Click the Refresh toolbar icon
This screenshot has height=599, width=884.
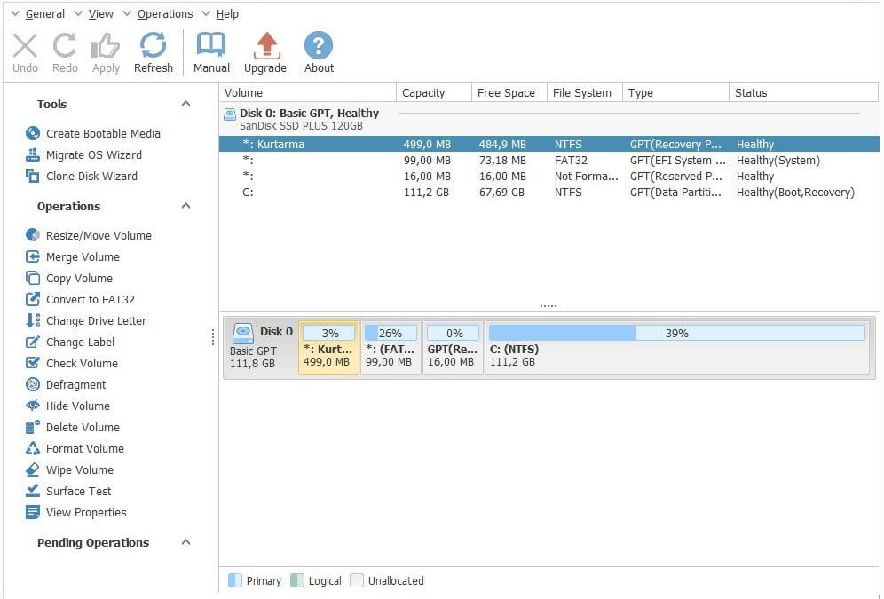[x=153, y=46]
